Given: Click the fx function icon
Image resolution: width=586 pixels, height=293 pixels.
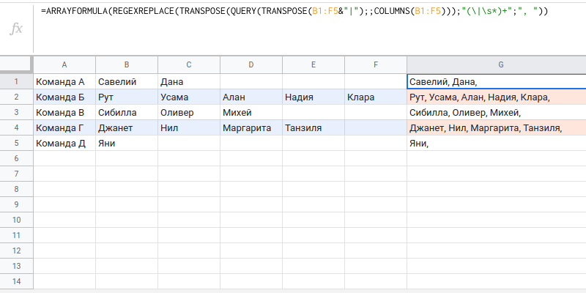Looking at the screenshot, I should (16, 29).
